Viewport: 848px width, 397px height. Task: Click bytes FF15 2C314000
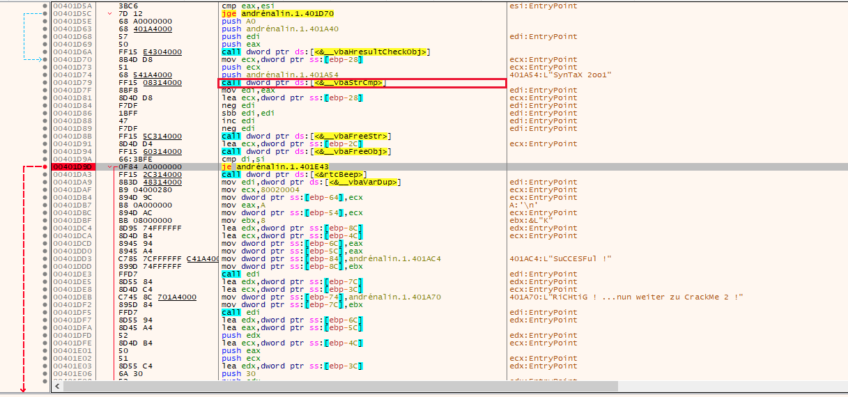click(151, 175)
